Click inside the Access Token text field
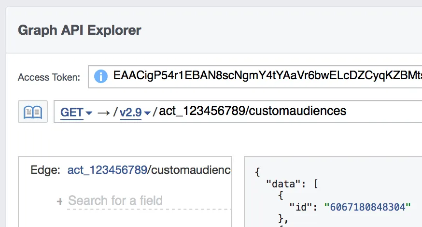 tap(266, 76)
